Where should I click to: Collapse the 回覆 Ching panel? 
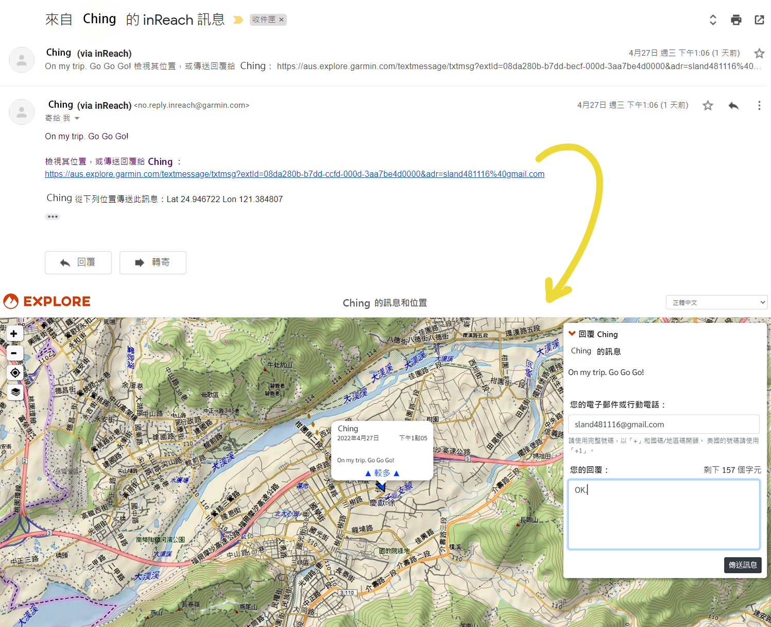click(x=572, y=334)
